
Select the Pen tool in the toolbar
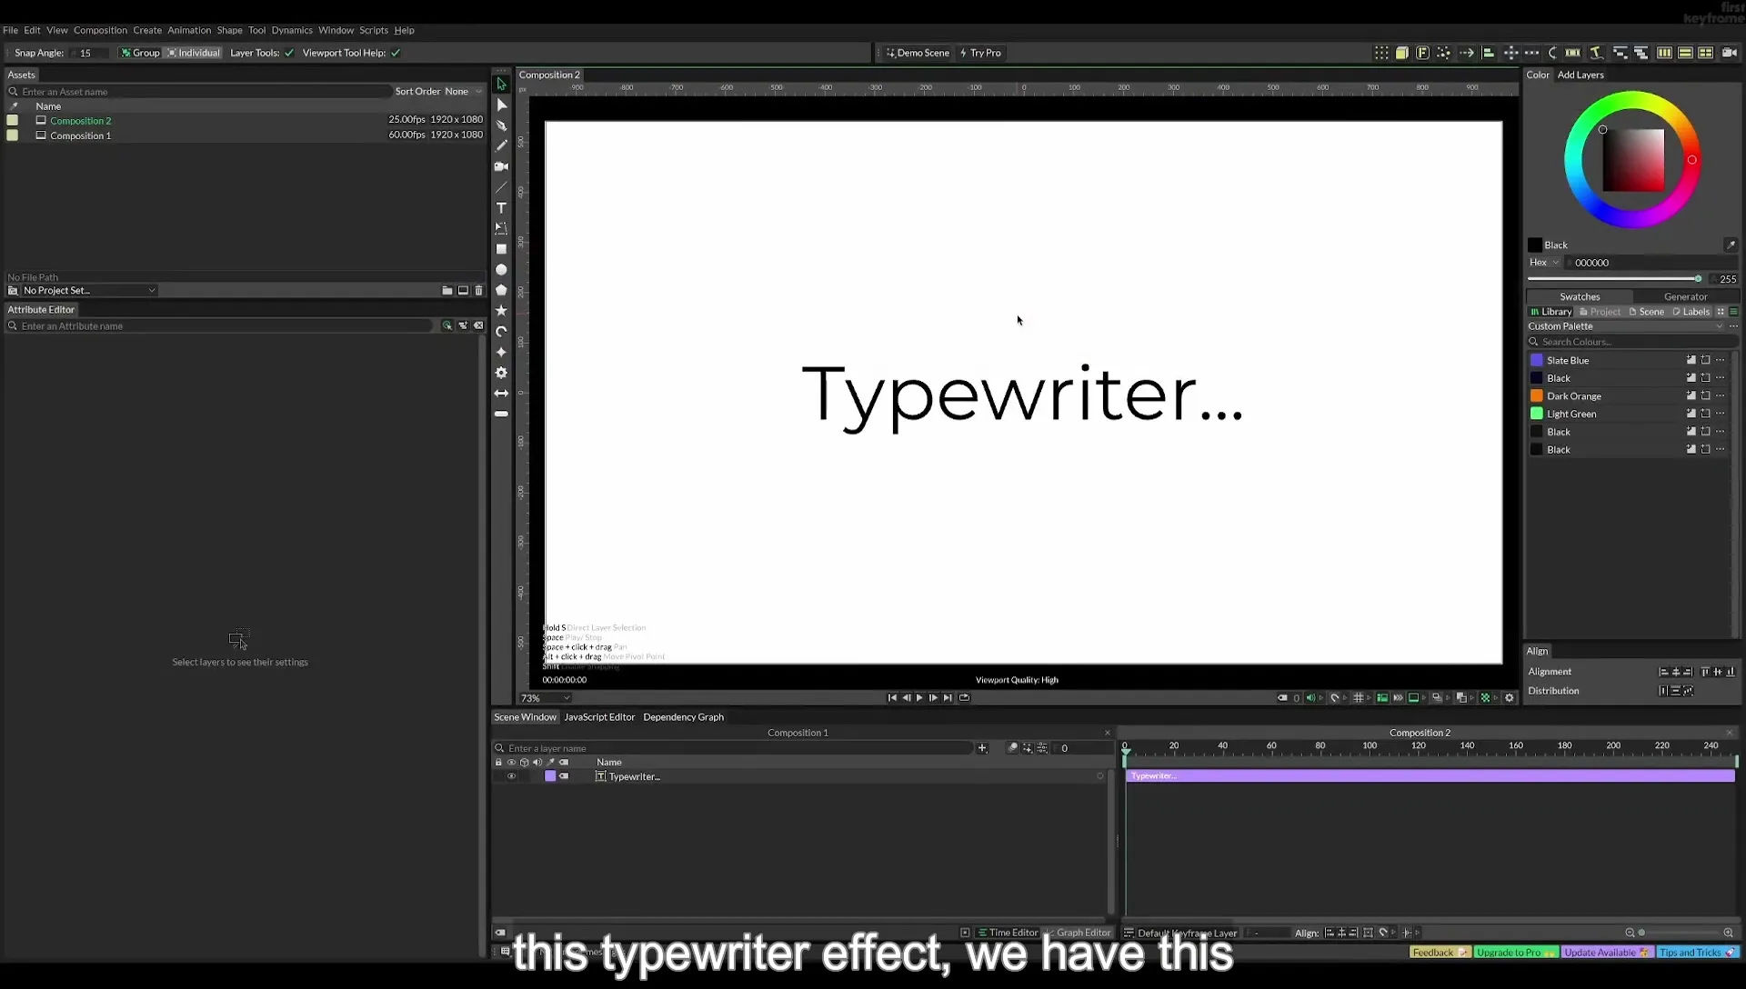tap(501, 125)
